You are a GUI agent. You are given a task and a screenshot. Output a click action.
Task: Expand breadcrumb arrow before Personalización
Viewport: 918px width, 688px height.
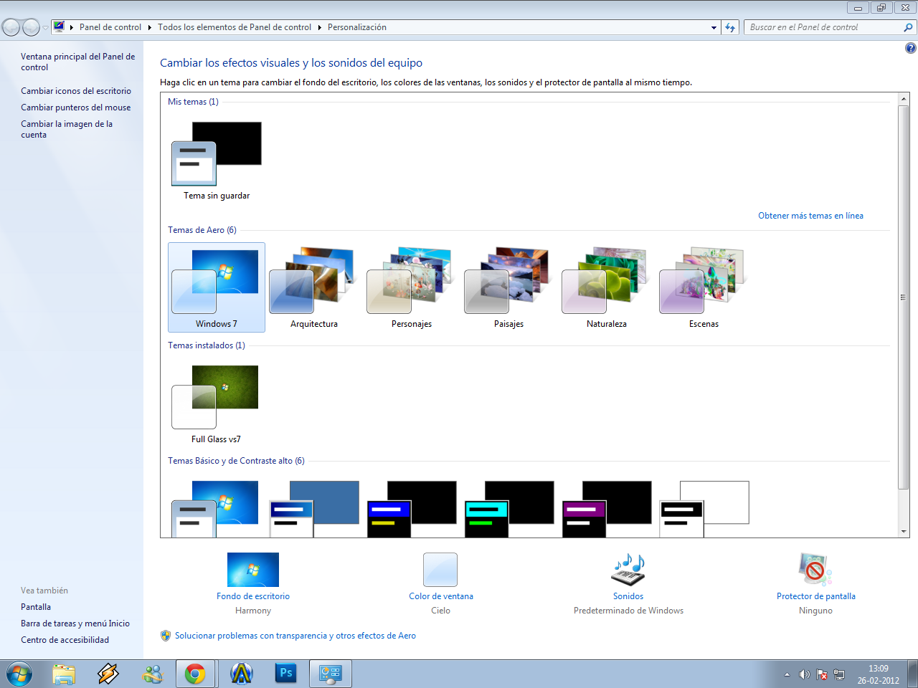tap(320, 27)
